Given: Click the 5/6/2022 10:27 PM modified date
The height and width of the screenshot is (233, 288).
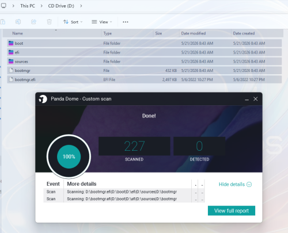Looking at the screenshot, I should coord(197,79).
